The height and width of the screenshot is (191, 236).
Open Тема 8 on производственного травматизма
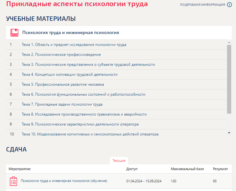pos(84,114)
